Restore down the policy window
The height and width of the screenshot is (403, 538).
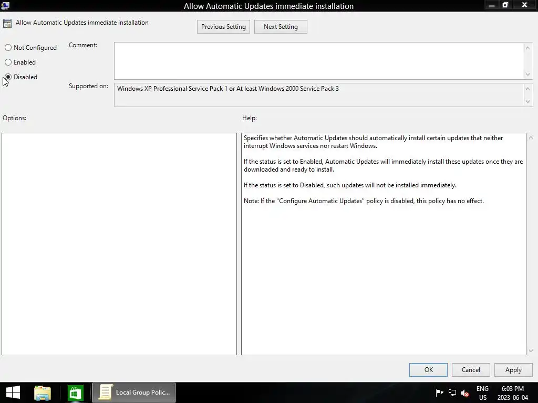tap(505, 5)
